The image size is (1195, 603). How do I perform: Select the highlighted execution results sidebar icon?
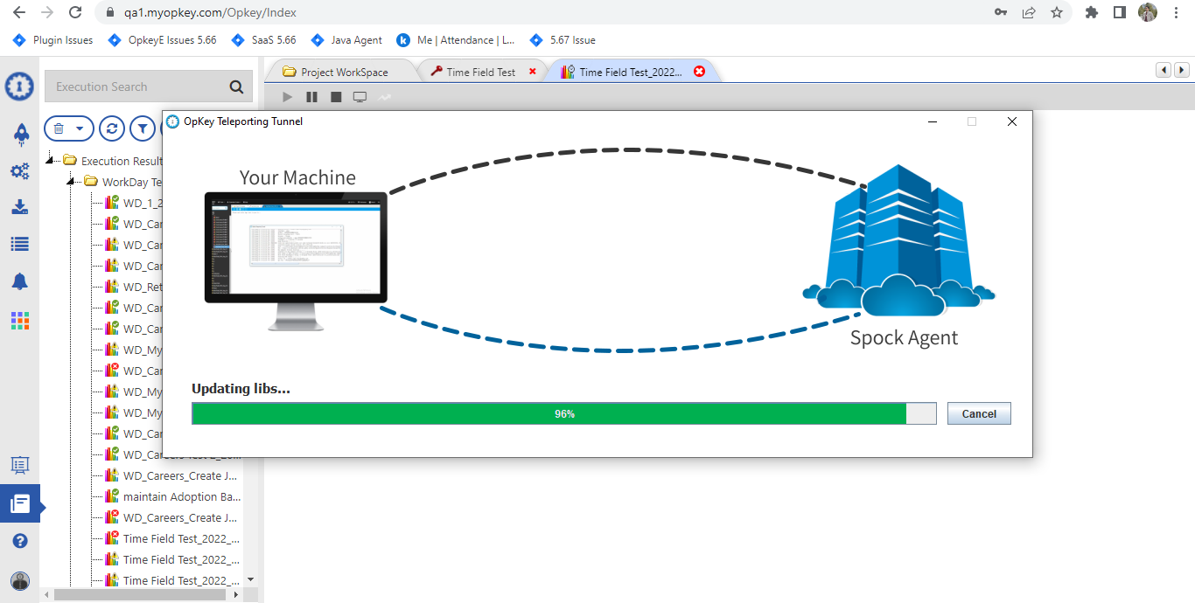(19, 503)
